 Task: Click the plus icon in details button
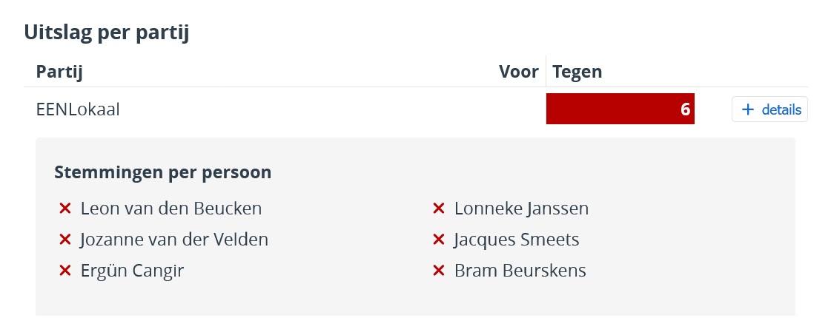tap(748, 110)
